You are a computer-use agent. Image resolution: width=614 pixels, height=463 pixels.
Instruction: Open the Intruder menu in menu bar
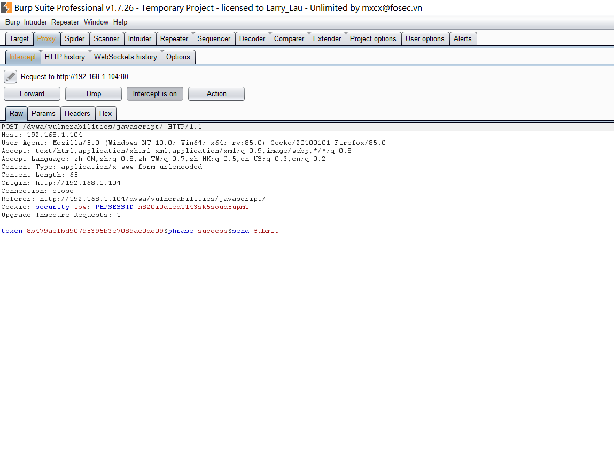35,22
